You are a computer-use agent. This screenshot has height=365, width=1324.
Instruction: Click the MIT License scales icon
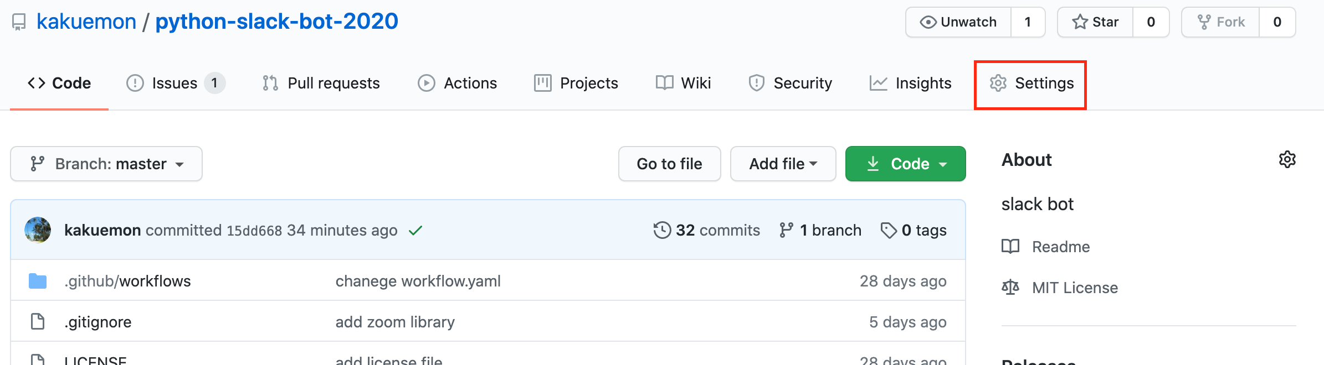tap(1010, 287)
